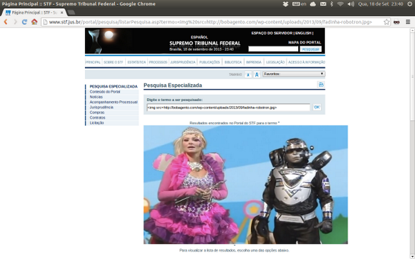The height and width of the screenshot is (259, 415).
Task: Select Contratos in sidebar
Action: pyautogui.click(x=98, y=117)
